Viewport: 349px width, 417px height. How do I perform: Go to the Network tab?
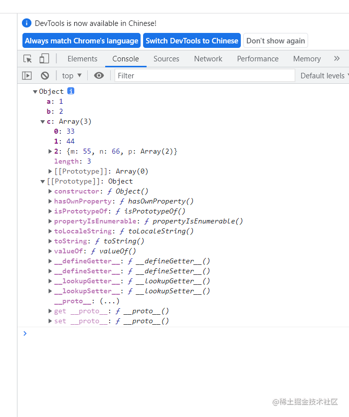(x=208, y=58)
